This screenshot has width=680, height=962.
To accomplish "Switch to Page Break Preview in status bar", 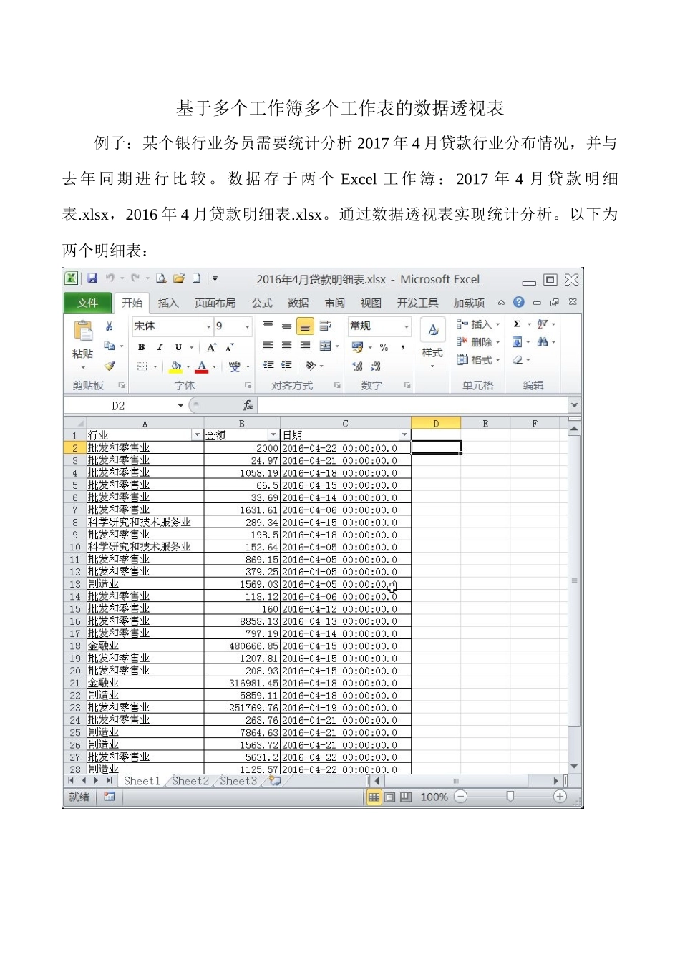I will click(x=406, y=797).
